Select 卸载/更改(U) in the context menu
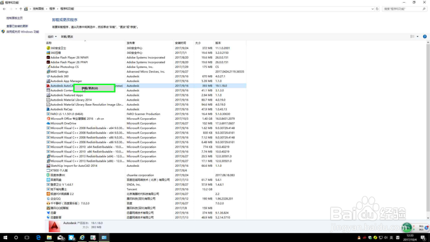 point(94,88)
